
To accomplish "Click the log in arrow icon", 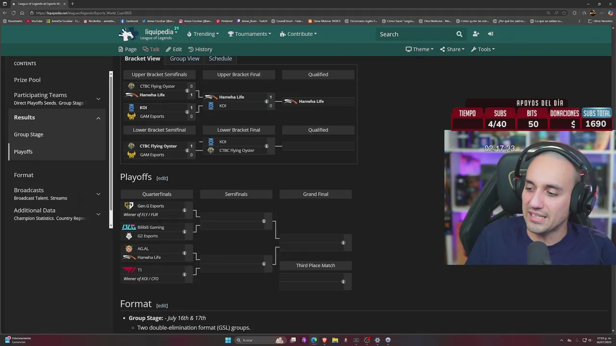I will click(x=490, y=34).
